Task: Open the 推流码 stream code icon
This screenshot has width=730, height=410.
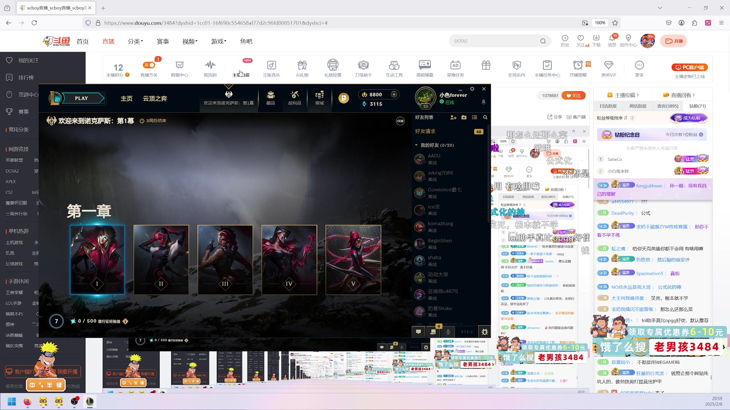Action: tap(210, 65)
